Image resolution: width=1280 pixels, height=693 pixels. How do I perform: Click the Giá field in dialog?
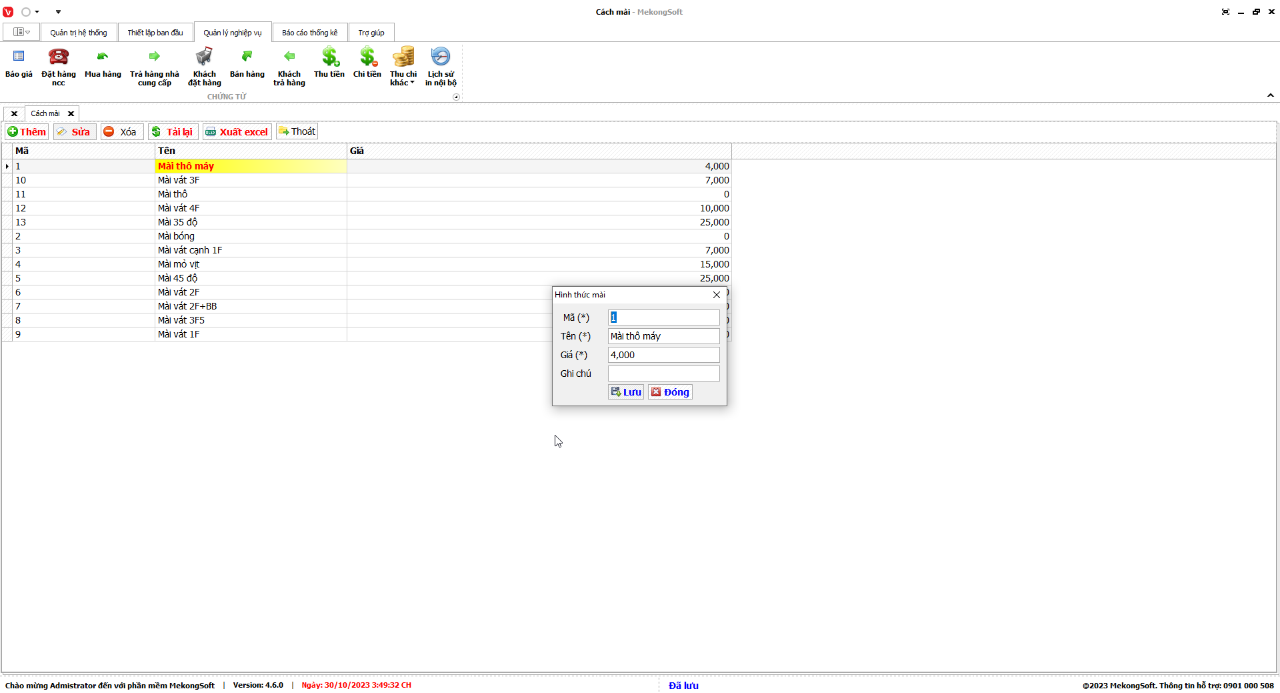664,355
